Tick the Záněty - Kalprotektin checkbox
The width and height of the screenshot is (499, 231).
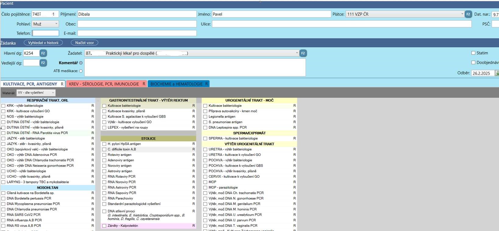(x=104, y=226)
